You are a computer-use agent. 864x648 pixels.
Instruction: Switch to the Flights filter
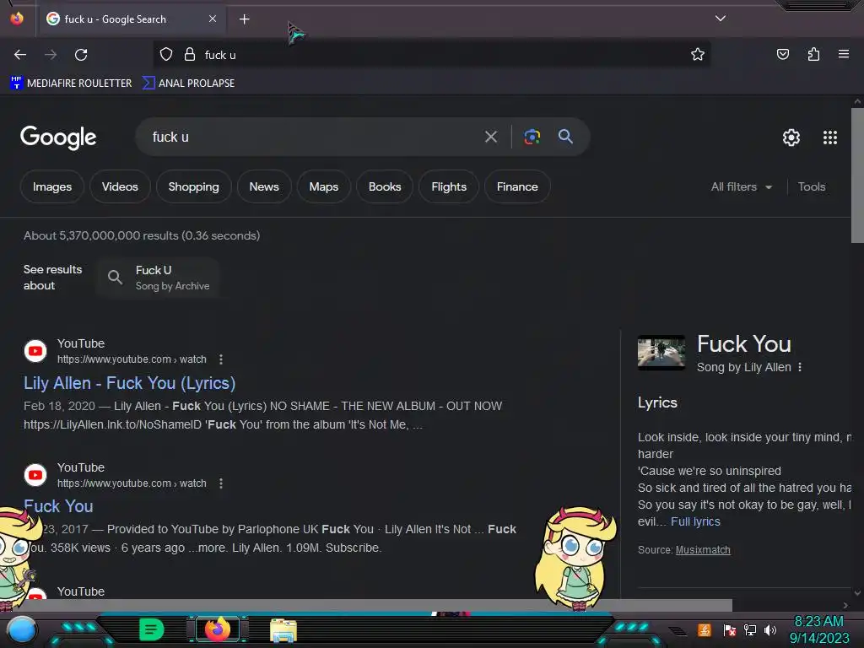(x=449, y=186)
